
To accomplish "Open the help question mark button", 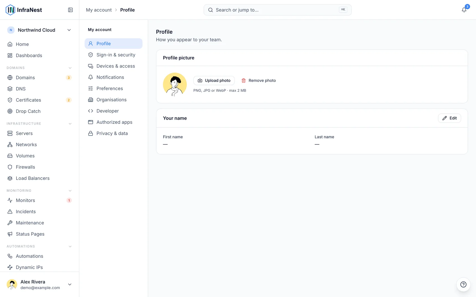I will [x=463, y=284].
